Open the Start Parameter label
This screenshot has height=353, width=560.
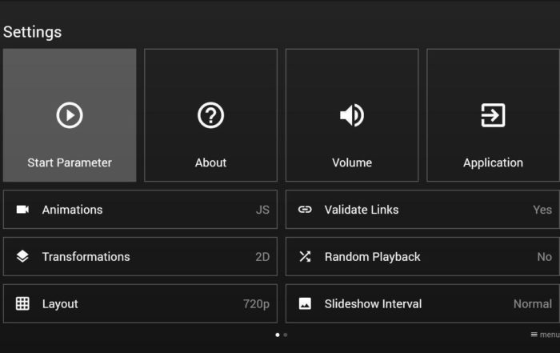(70, 162)
